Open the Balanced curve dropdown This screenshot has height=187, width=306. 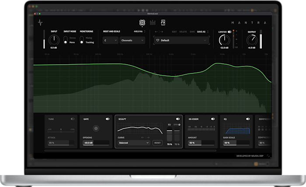[134, 143]
